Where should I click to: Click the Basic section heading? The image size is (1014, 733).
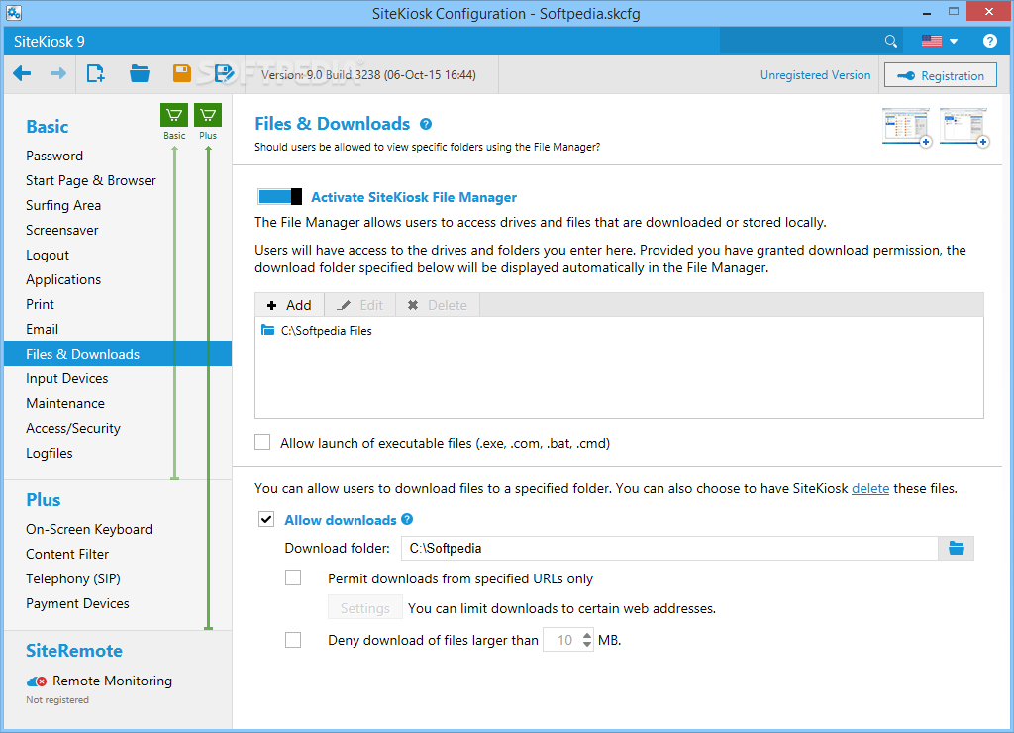pos(48,126)
